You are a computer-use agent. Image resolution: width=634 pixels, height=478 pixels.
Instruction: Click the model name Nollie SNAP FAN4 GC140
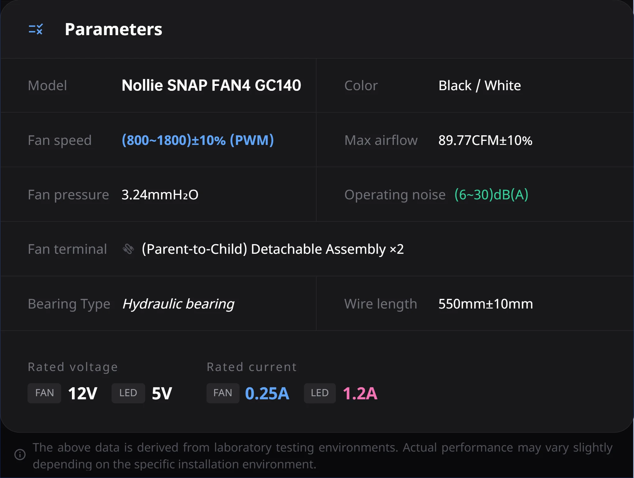(211, 86)
